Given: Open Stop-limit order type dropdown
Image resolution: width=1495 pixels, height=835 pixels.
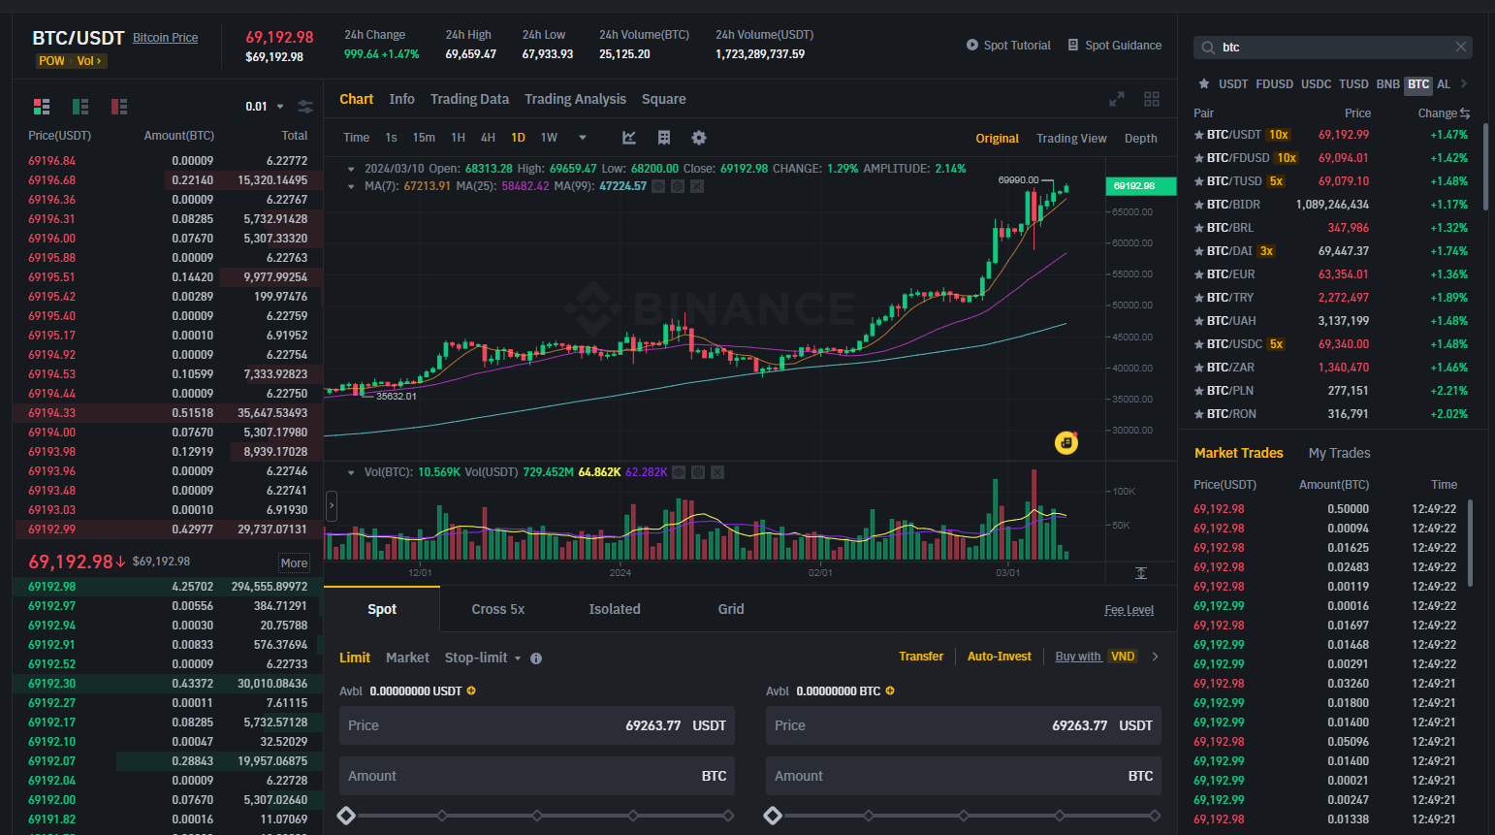Looking at the screenshot, I should [483, 658].
